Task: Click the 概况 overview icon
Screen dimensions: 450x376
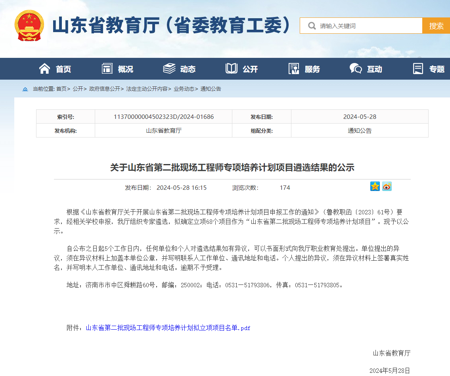Action: (107, 69)
